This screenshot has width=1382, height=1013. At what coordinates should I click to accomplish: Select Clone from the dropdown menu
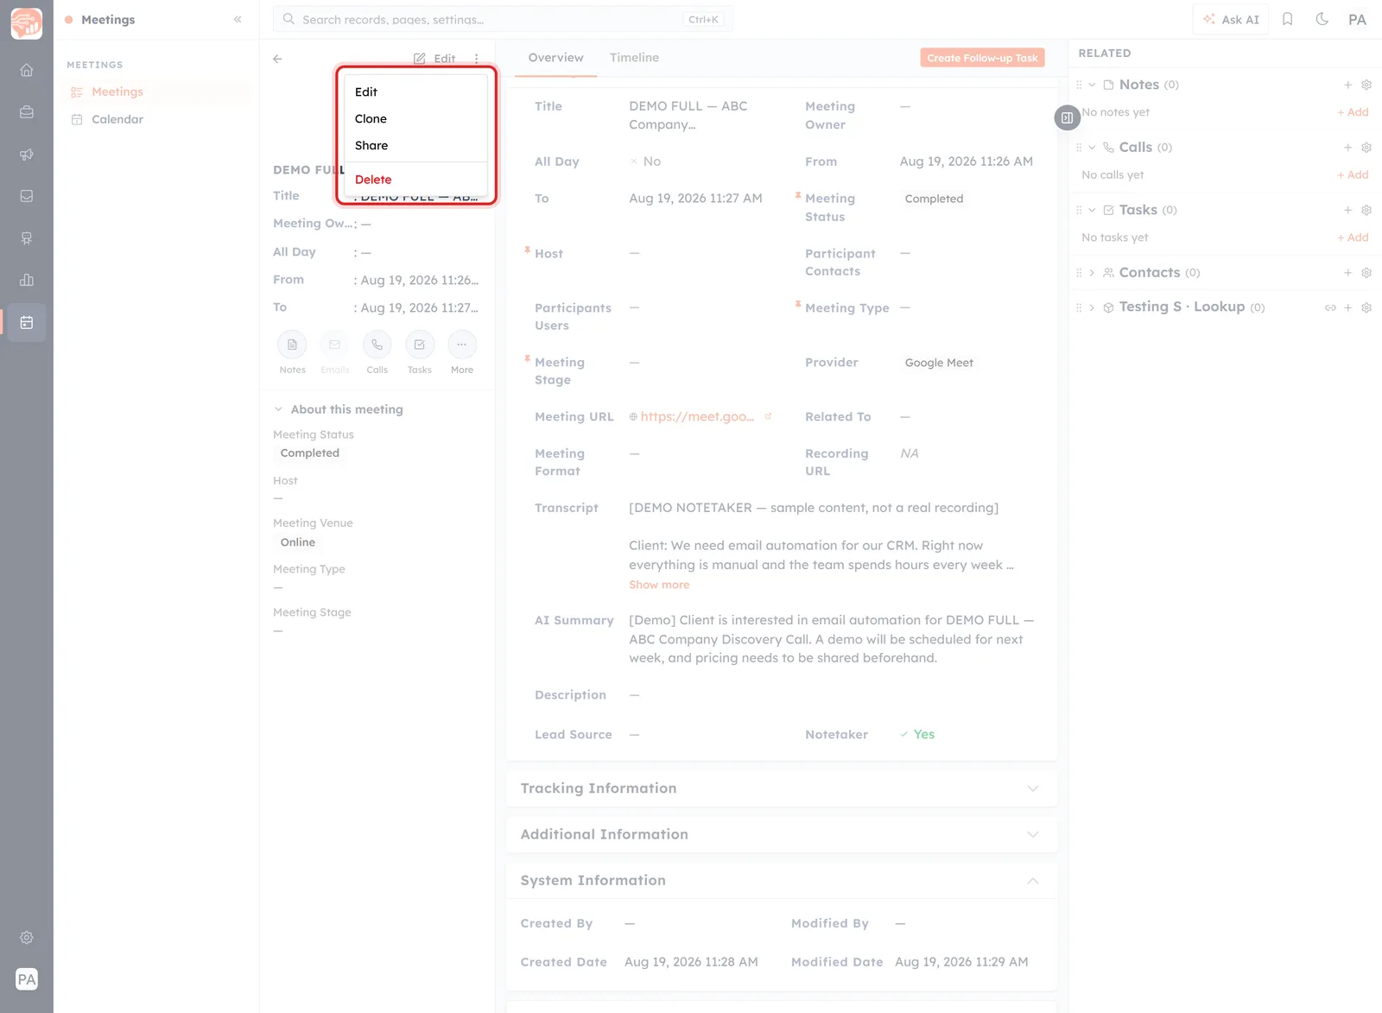415,118
